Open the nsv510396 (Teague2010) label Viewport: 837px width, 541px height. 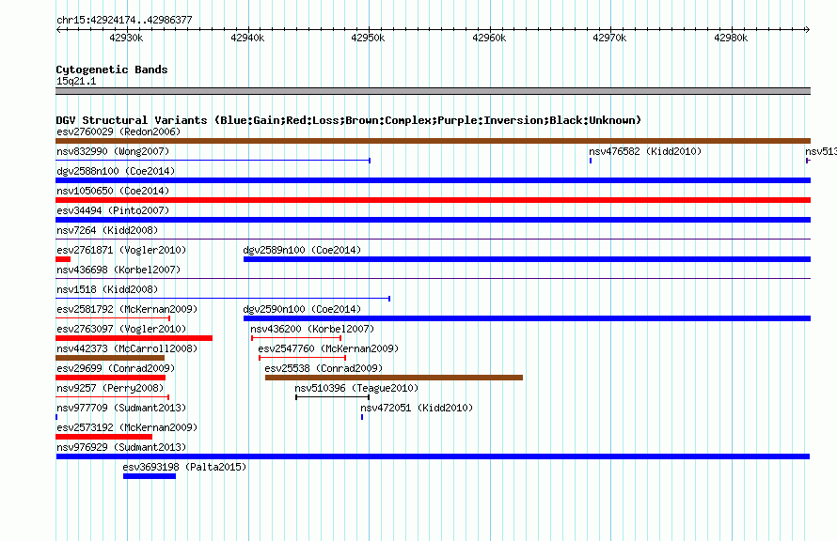(356, 388)
